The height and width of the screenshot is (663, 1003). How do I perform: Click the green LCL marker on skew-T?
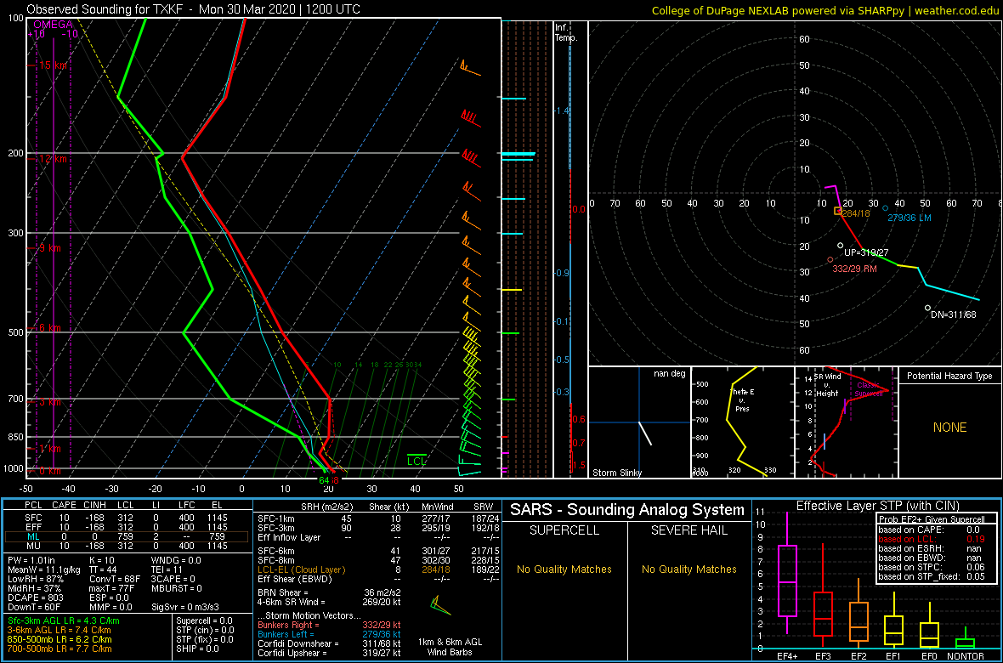(416, 460)
